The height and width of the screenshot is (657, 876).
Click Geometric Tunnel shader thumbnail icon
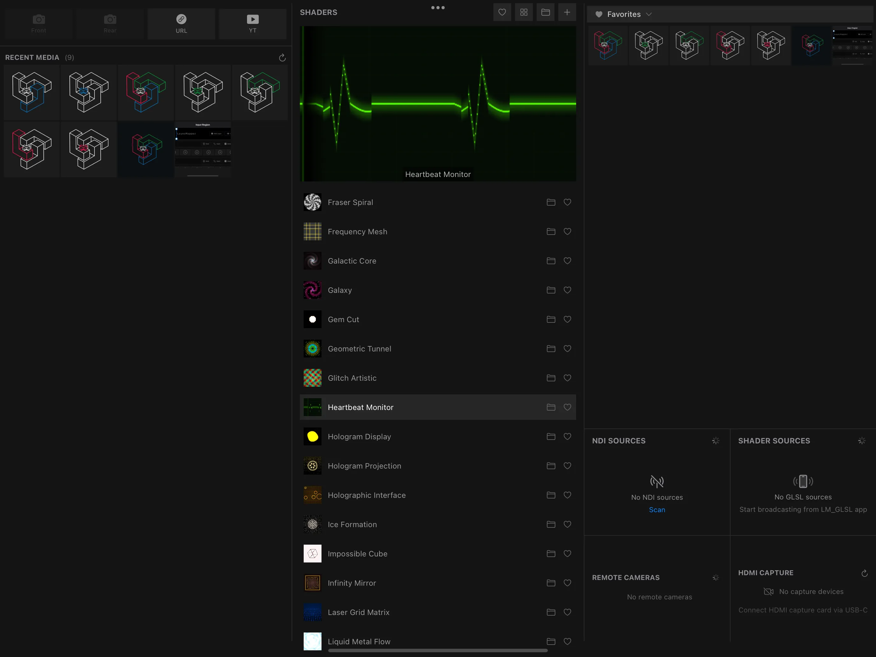(x=313, y=349)
